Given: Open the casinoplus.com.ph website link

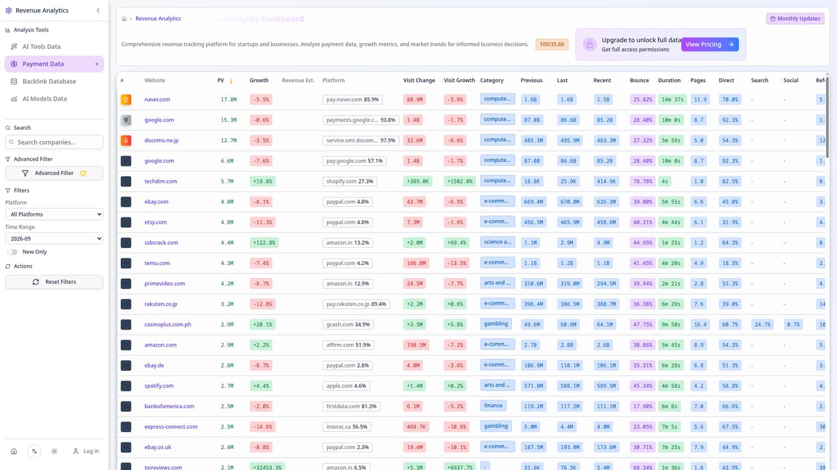Looking at the screenshot, I should 168,324.
